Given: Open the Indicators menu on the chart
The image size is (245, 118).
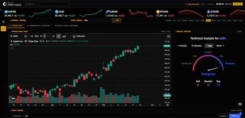Looking at the screenshot, I should tap(79, 36).
